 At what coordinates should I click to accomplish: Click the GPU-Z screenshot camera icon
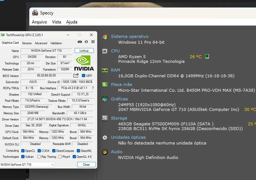80,42
